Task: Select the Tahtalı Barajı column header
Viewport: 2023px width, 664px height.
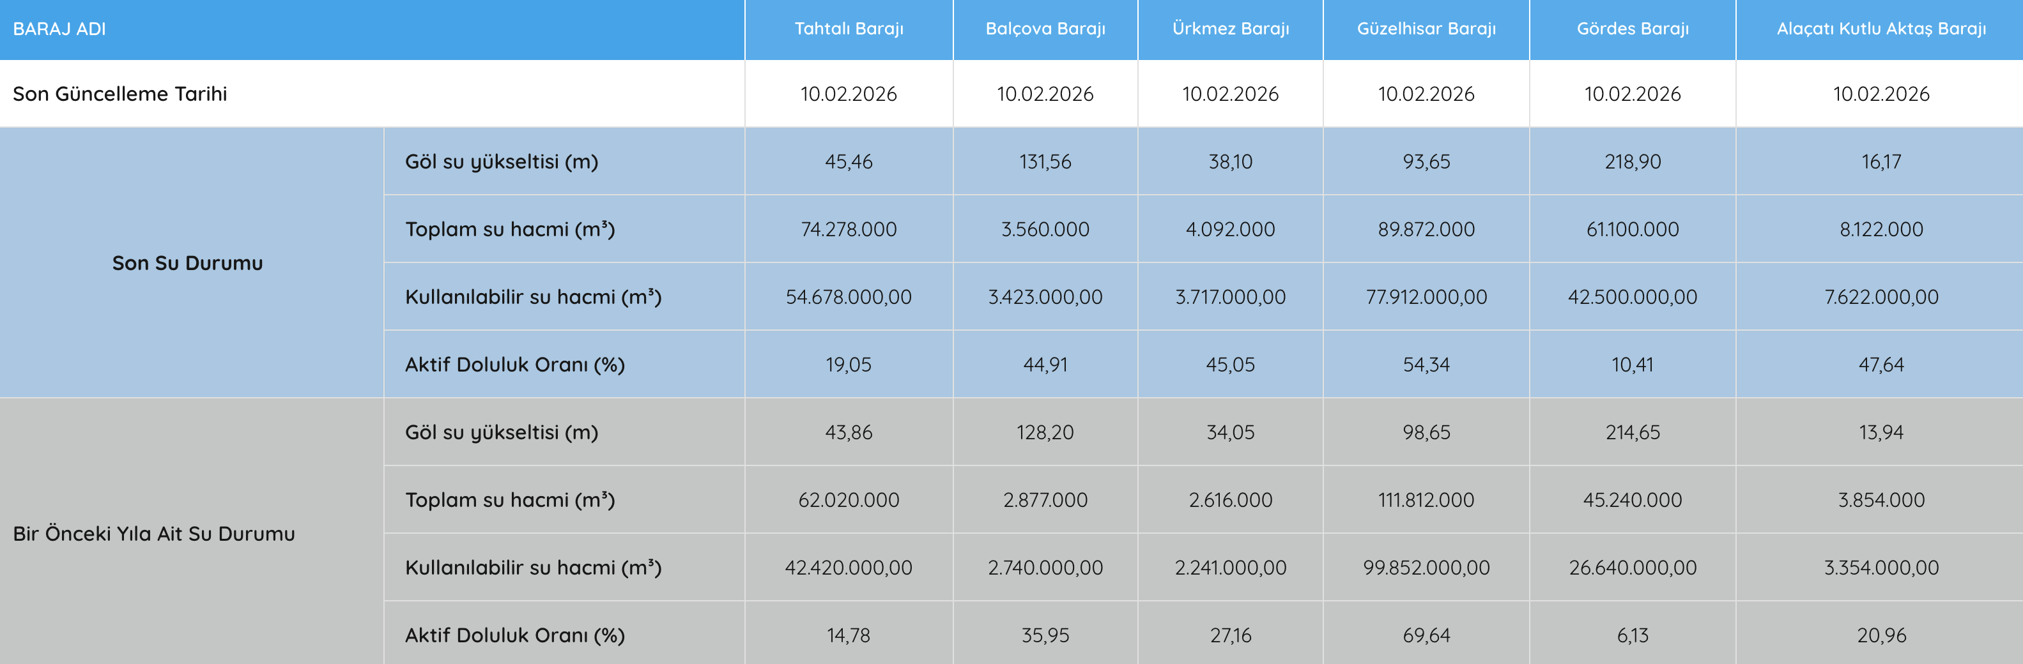Action: [x=848, y=29]
